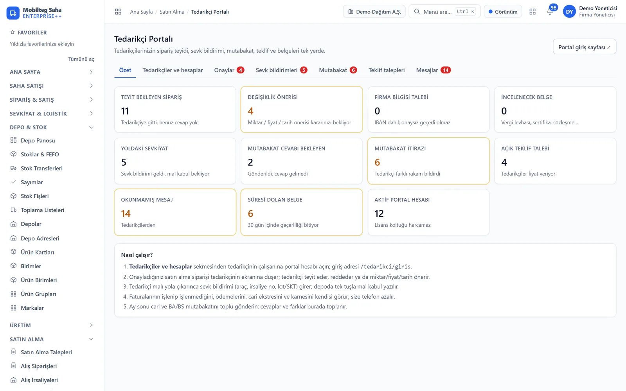Open the notifications bell icon

(550, 11)
